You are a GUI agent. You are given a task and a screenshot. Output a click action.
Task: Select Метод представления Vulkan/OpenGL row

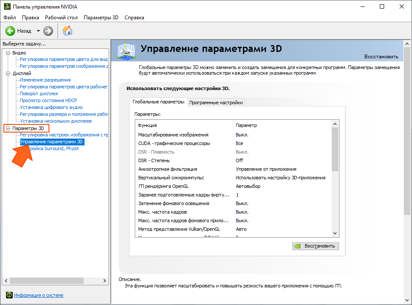point(233,230)
